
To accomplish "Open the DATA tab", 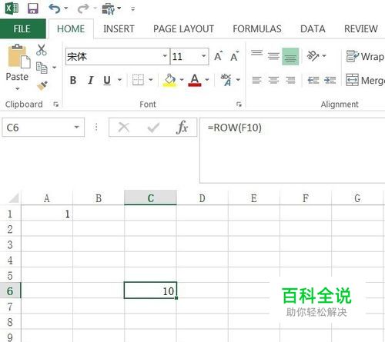I will pyautogui.click(x=313, y=28).
